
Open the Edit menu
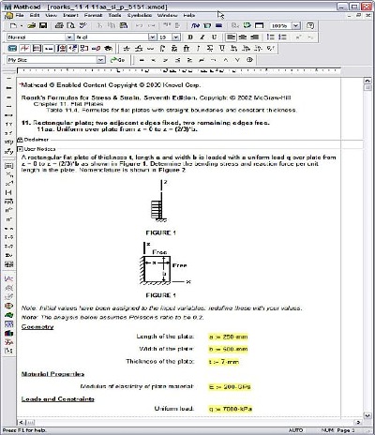35,15
